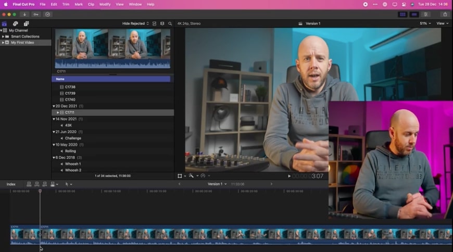The height and width of the screenshot is (252, 453).
Task: Click the Share export icon
Action: click(445, 14)
